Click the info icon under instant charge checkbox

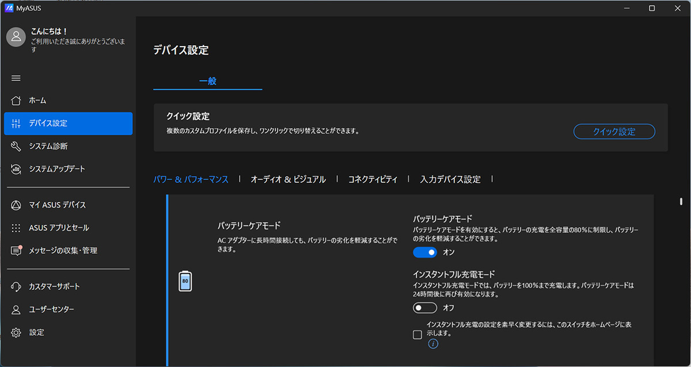[433, 344]
